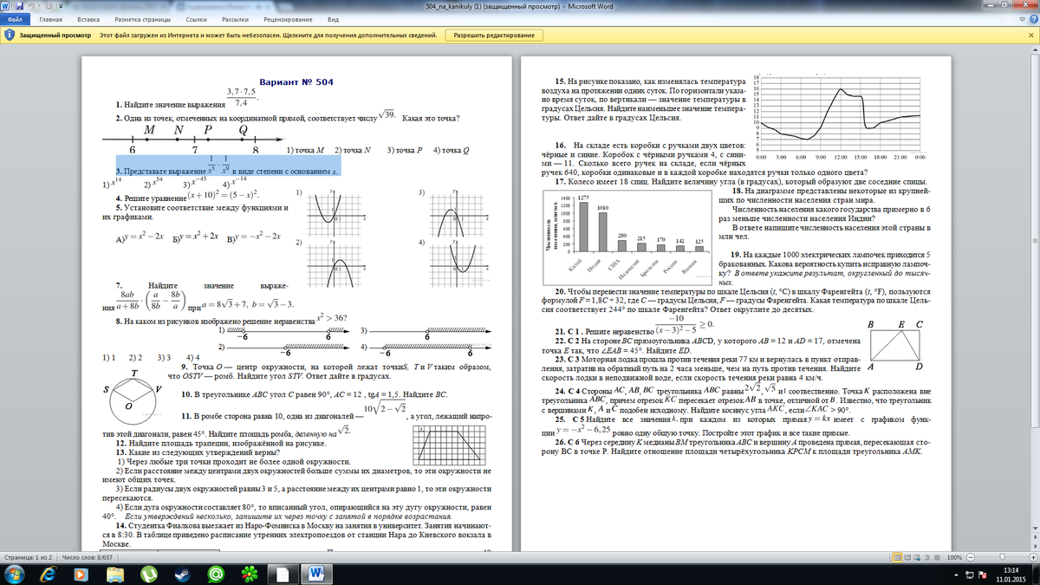The width and height of the screenshot is (1040, 585).
Task: Expand the ribbon with the caret icon
Action: click(1021, 18)
